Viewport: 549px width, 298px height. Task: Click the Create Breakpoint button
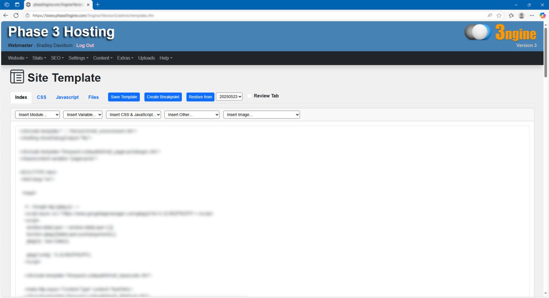coord(163,97)
